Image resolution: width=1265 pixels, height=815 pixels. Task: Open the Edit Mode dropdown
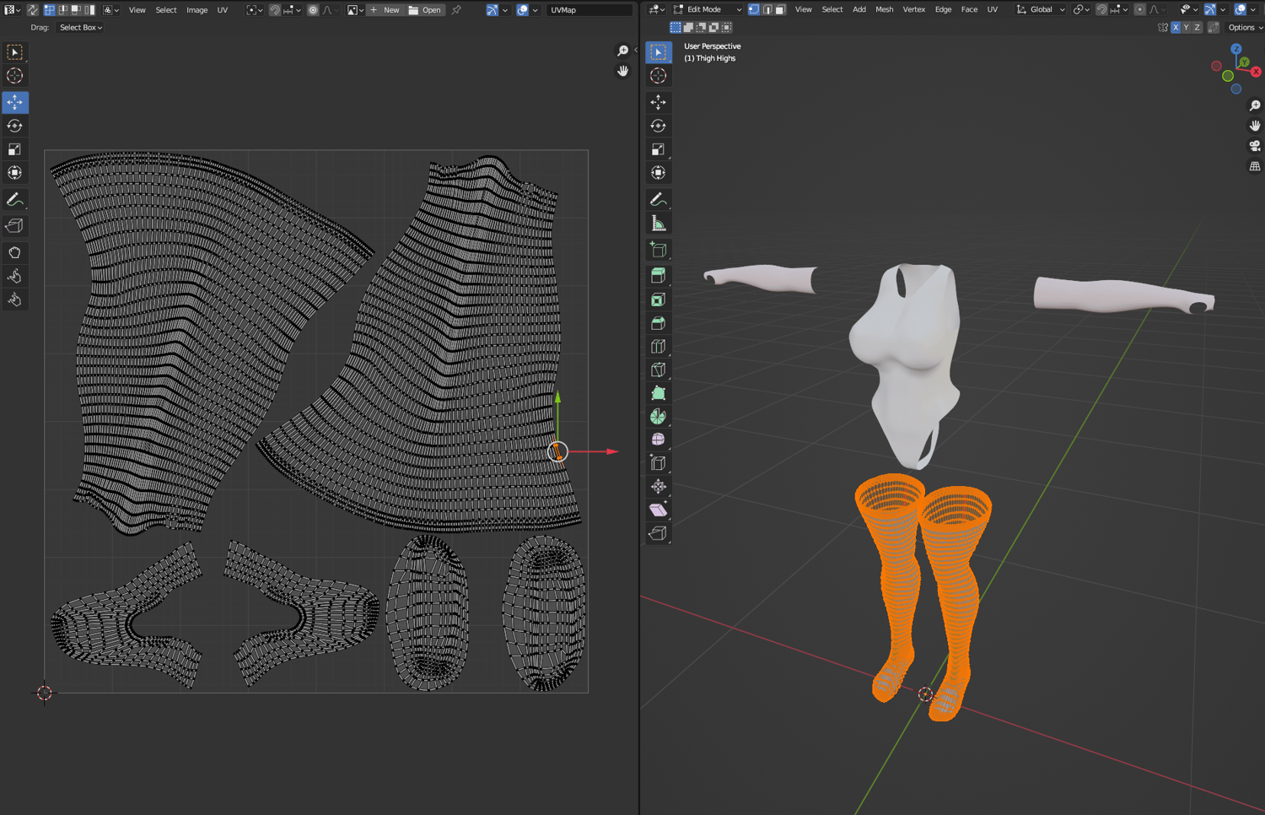point(708,10)
